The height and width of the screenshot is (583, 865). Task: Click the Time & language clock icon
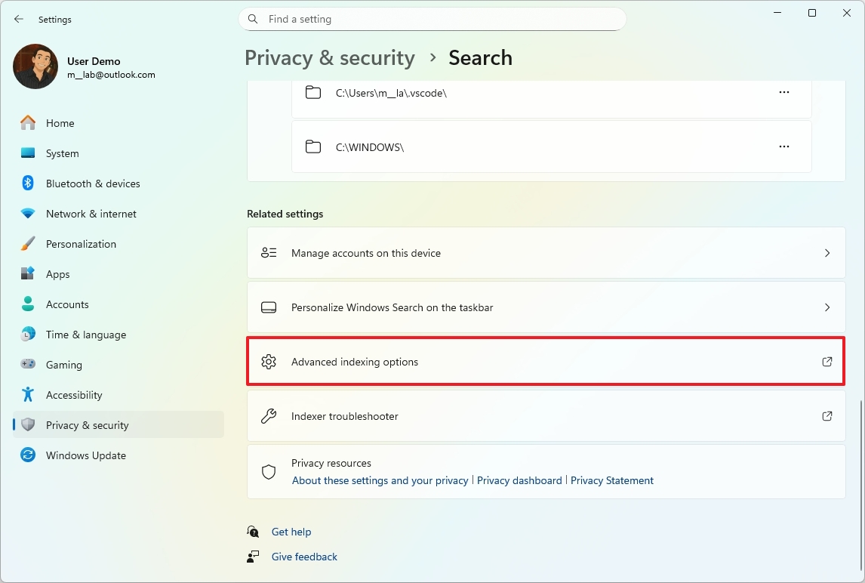(x=28, y=335)
